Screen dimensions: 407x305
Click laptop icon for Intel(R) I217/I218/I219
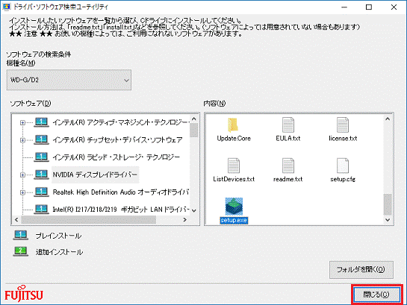(x=41, y=209)
